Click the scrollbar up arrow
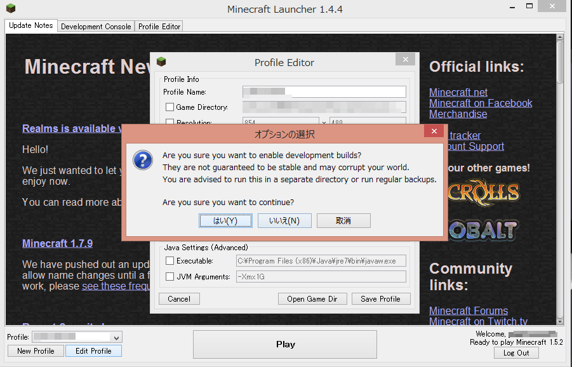Viewport: 572px width, 367px height. pyautogui.click(x=560, y=37)
